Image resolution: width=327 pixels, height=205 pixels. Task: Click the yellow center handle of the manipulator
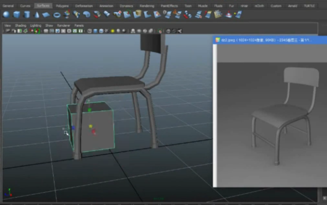click(90, 126)
